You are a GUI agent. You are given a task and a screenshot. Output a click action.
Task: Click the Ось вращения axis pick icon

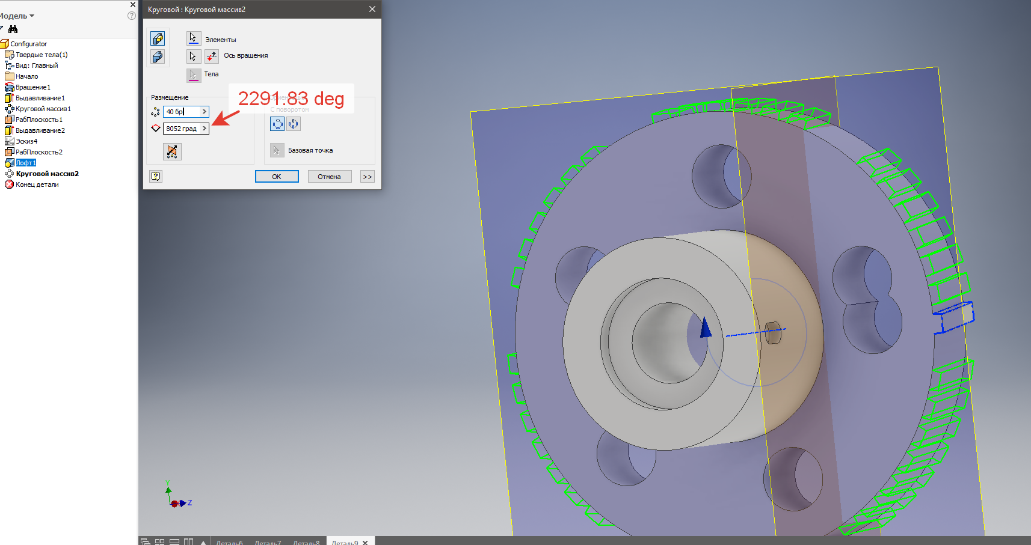coord(211,56)
